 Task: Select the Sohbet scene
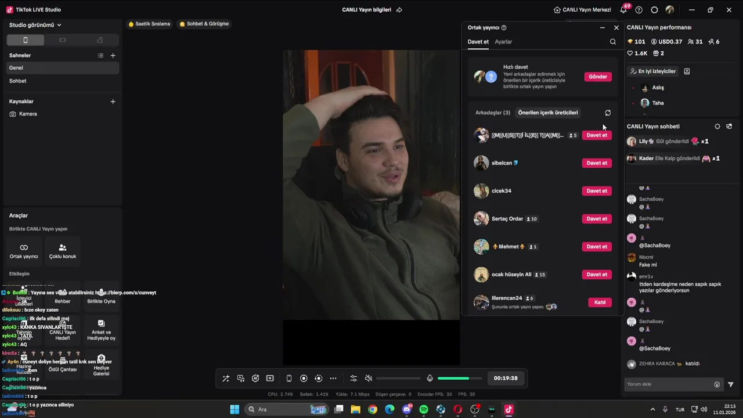[62, 81]
